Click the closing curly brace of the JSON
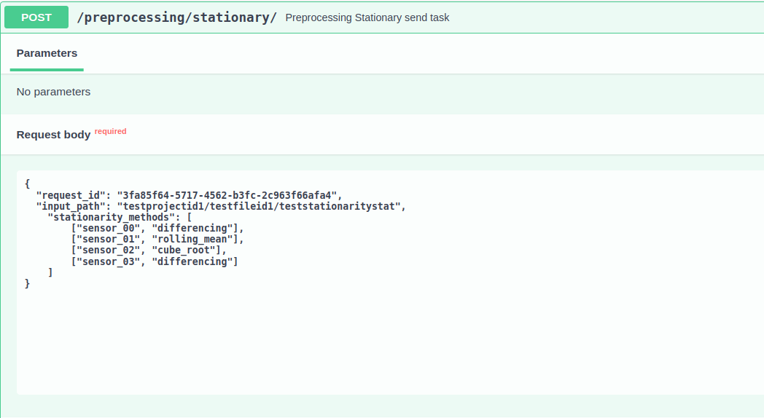 (28, 284)
